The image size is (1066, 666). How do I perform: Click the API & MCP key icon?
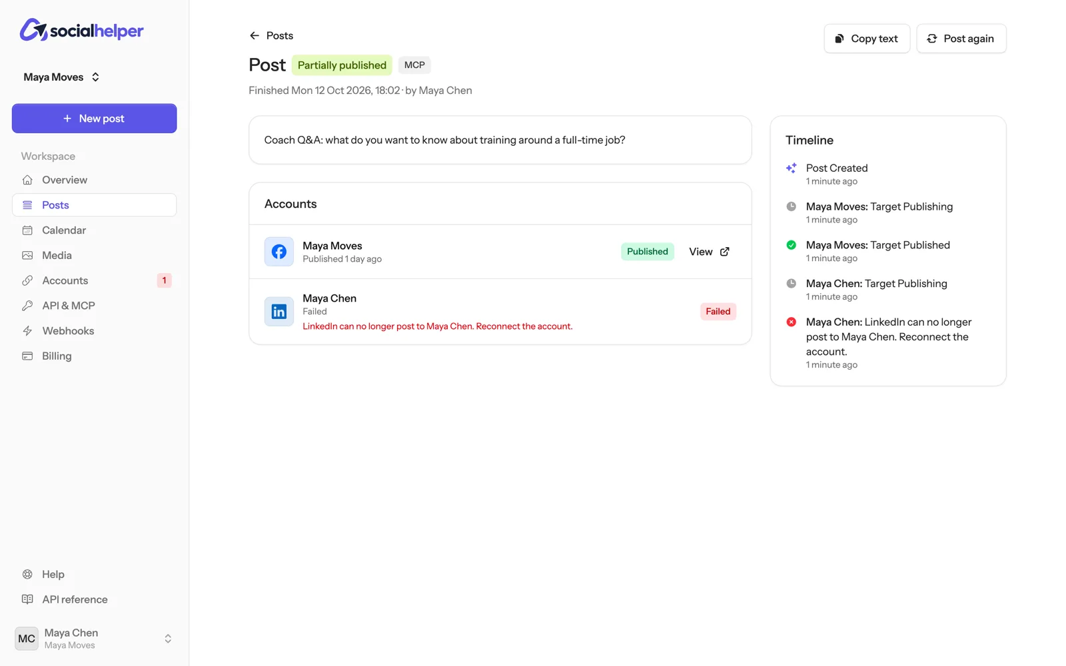[x=27, y=306]
